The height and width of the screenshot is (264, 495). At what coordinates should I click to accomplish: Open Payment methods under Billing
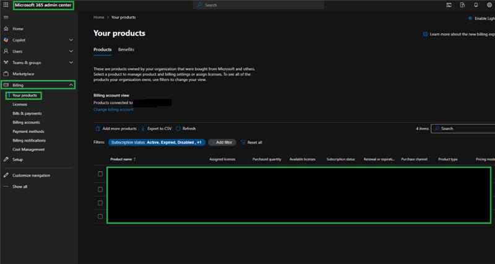[x=28, y=131]
